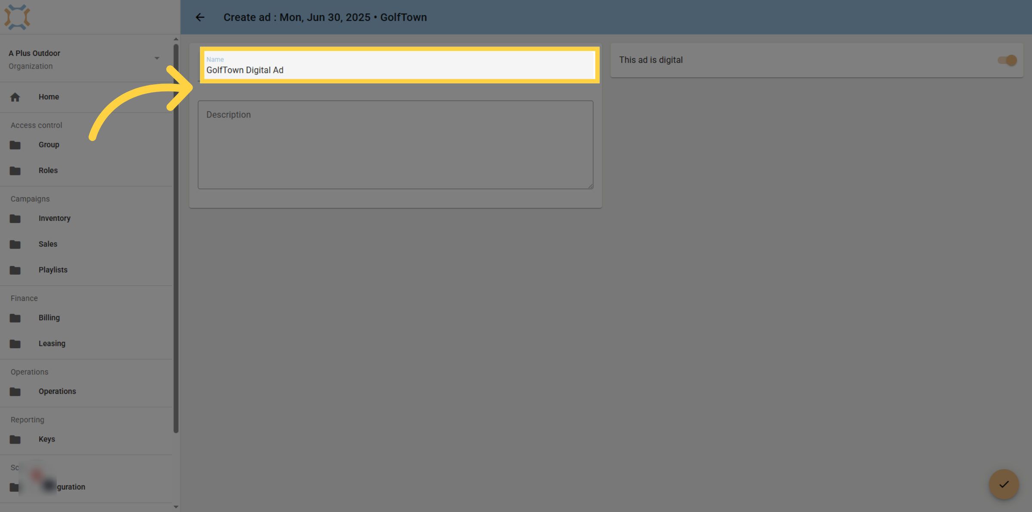
Task: Click into the Description text area
Action: (396, 145)
